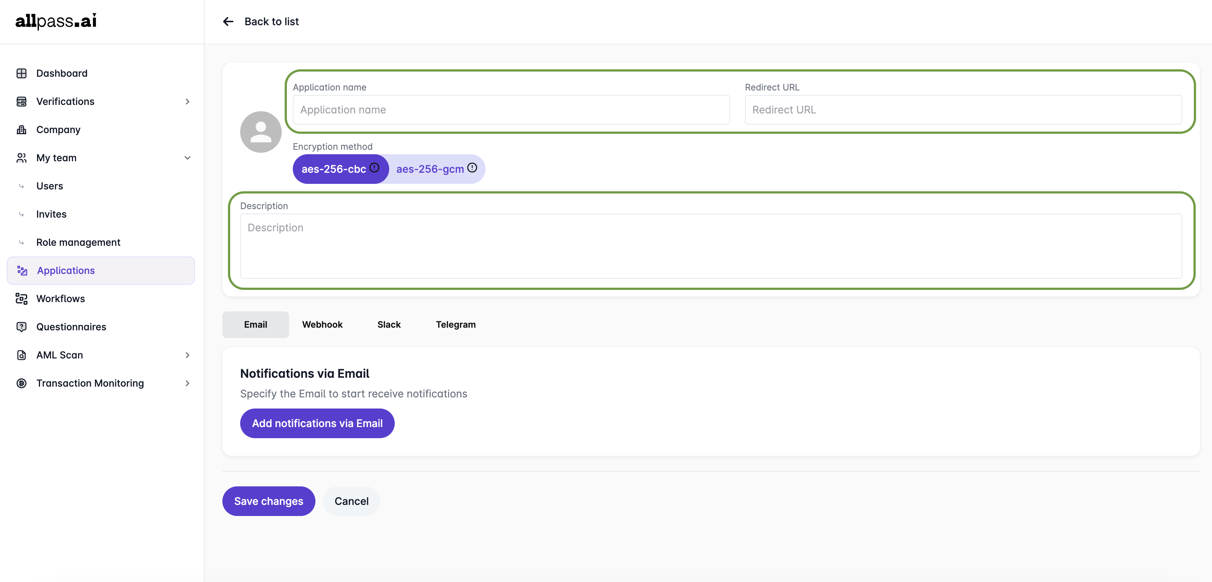Expand the Verifications submenu chevron
This screenshot has height=582, width=1212.
tap(187, 102)
